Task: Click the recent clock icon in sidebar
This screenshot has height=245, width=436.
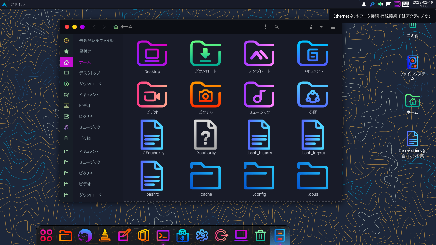Action: tap(66, 41)
